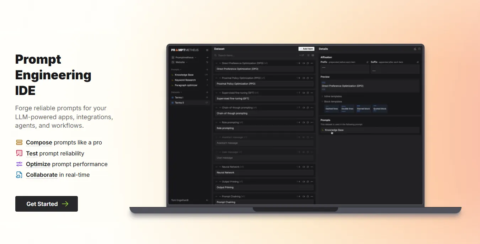This screenshot has height=244, width=480.
Task: Switch the Dataset panel to expanded card view
Action: pyautogui.click(x=313, y=55)
